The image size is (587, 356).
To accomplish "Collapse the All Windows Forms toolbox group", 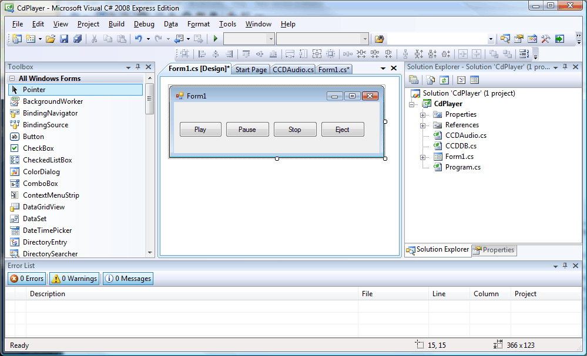I will (x=12, y=79).
